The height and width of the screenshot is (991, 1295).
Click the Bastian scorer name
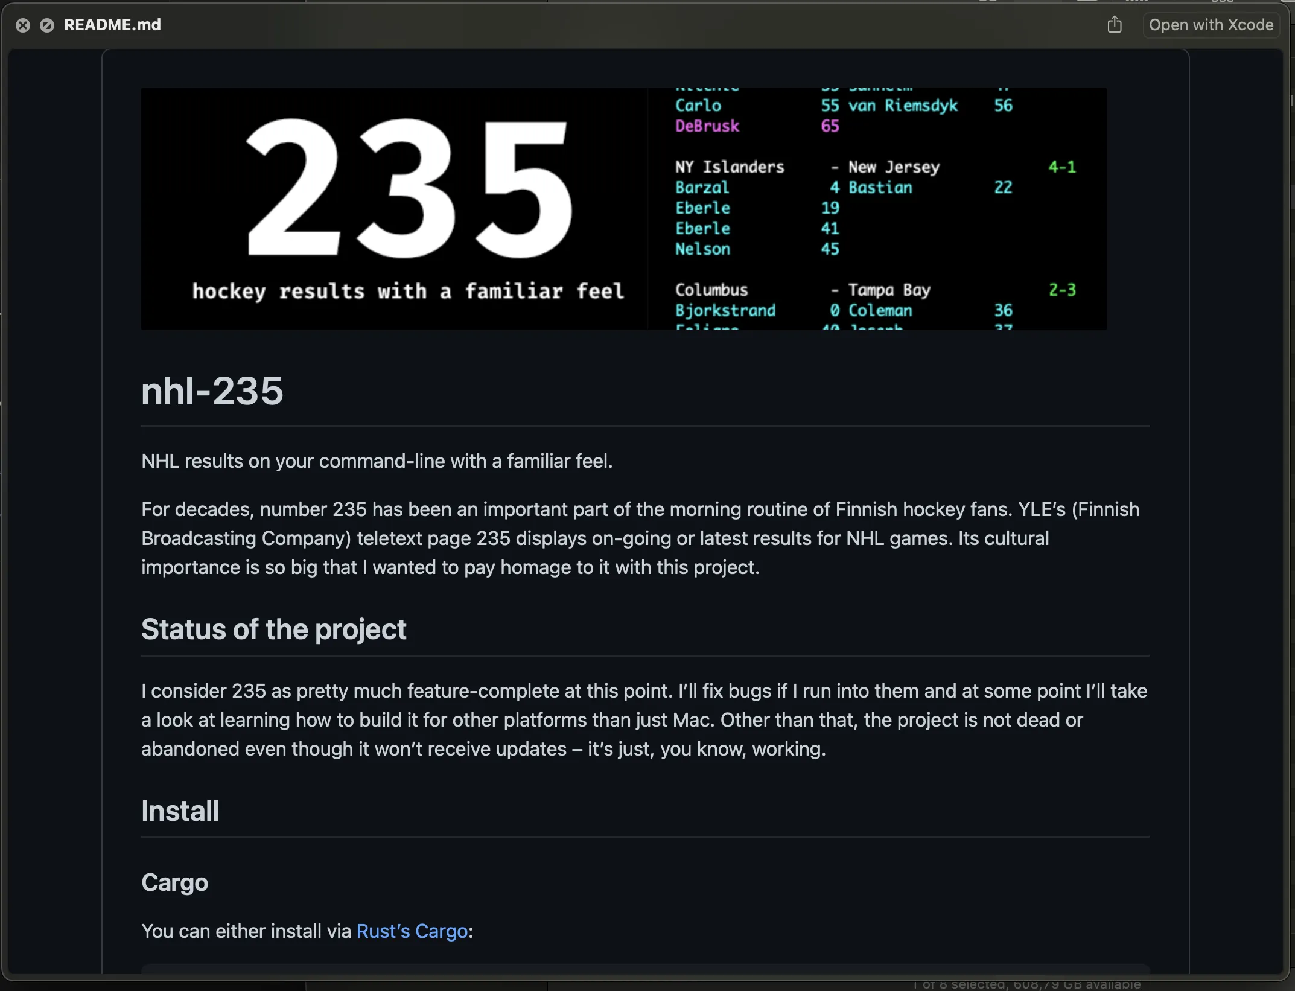[x=880, y=187]
